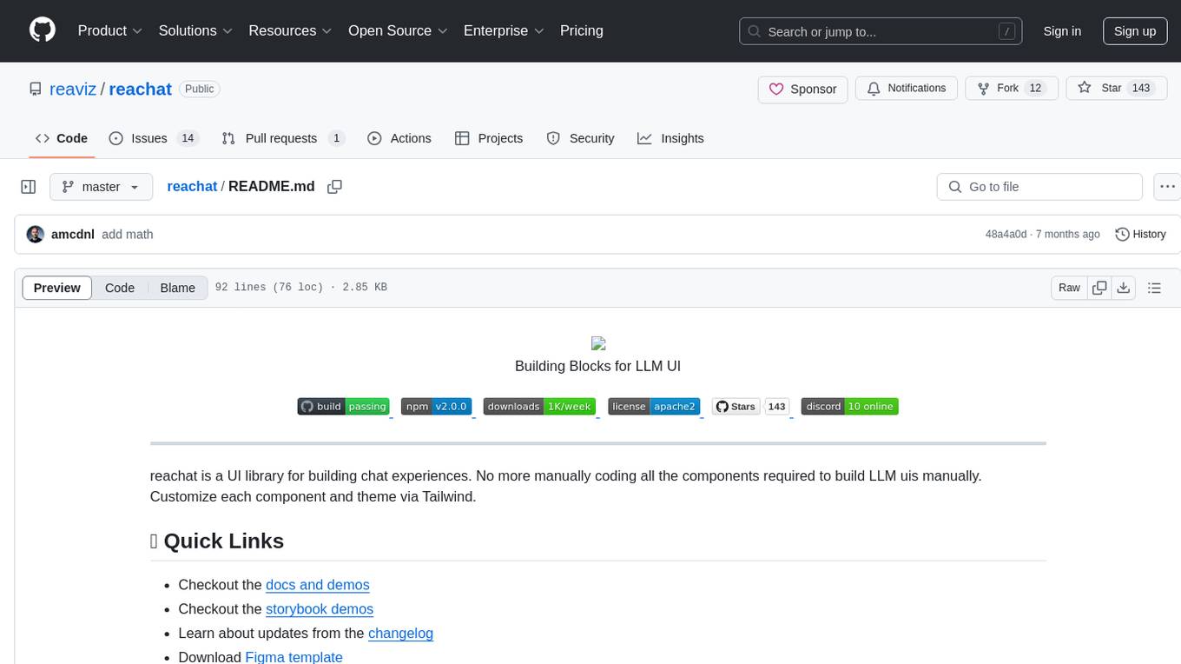1181x664 pixels.
Task: Open the Projects tab
Action: tap(489, 138)
